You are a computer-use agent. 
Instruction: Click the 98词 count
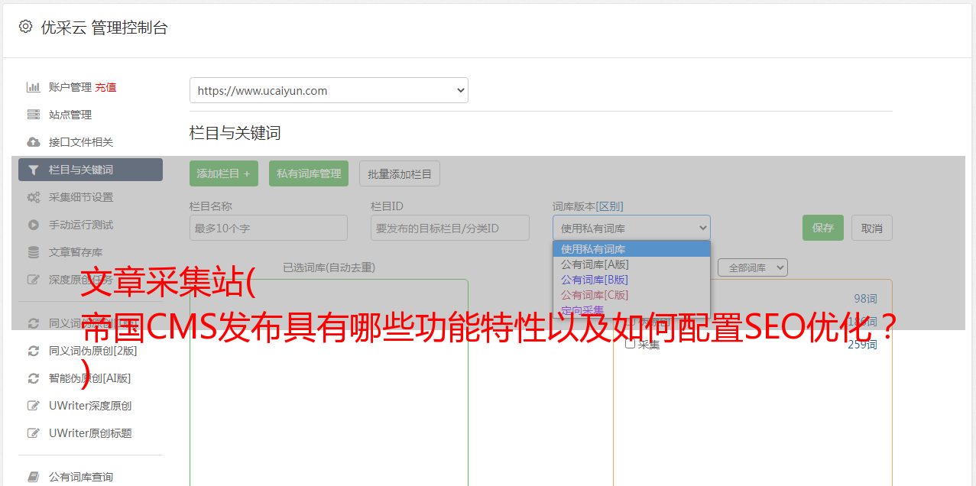pyautogui.click(x=865, y=299)
